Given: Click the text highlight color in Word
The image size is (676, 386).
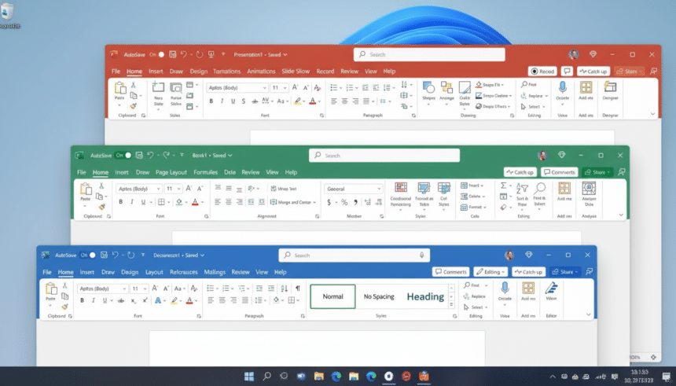Looking at the screenshot, I should (175, 300).
